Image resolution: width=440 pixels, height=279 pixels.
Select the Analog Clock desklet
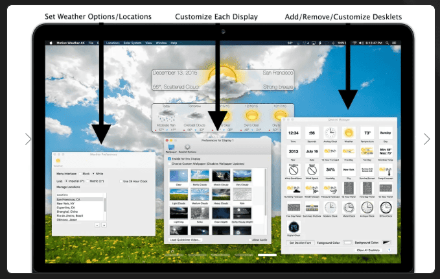click(x=330, y=133)
